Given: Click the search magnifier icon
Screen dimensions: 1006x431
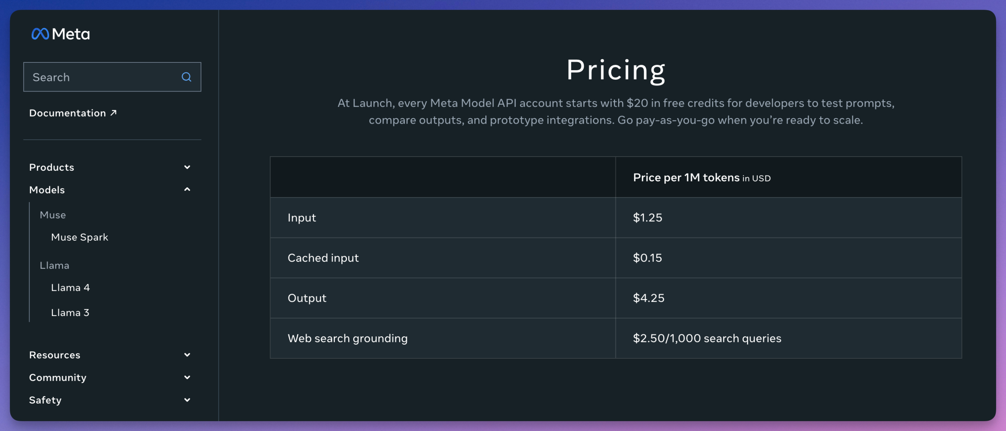Looking at the screenshot, I should tap(186, 77).
